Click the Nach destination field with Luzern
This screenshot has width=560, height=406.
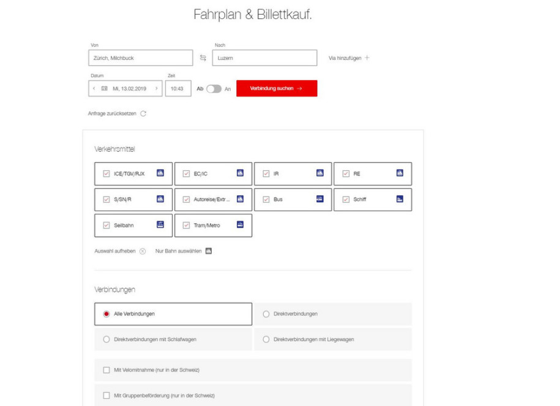[264, 58]
